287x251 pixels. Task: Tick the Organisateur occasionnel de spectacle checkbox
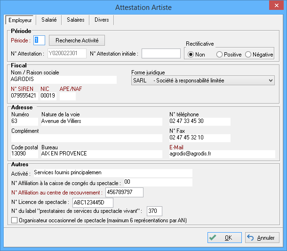14,220
